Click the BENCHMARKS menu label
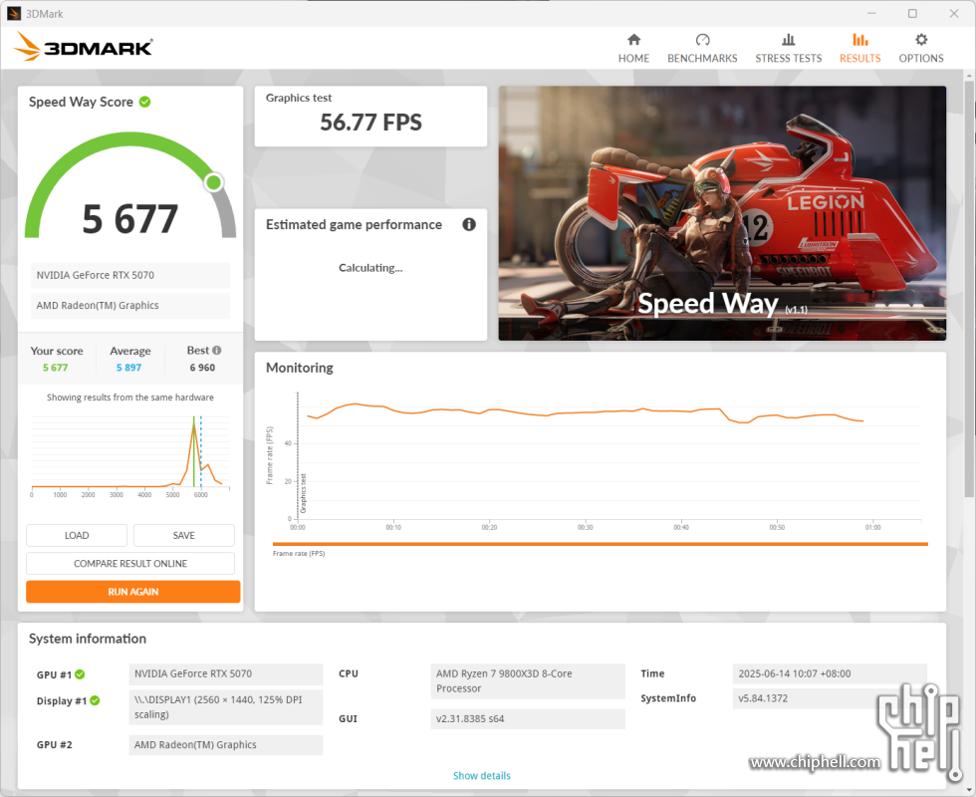This screenshot has height=797, width=976. tap(702, 58)
